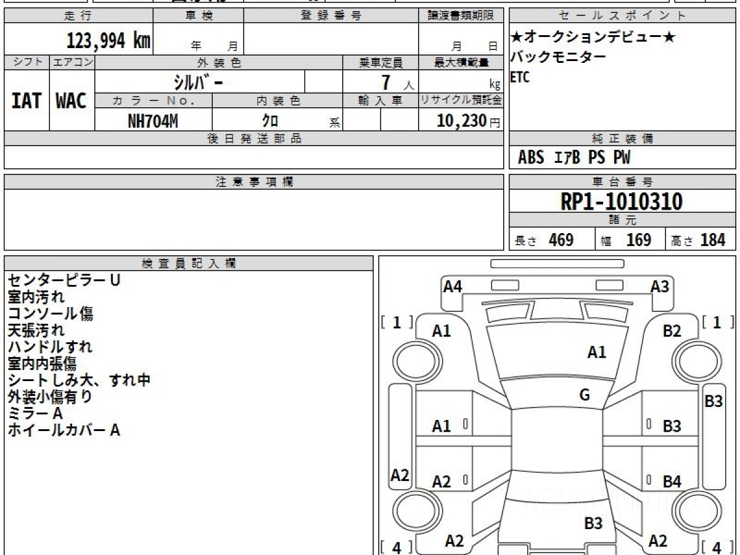Click the 内装色 header
This screenshot has width=740, height=555.
click(x=277, y=101)
